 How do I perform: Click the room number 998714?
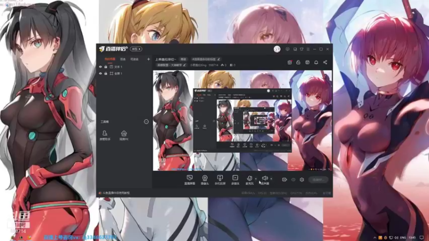[213, 65]
